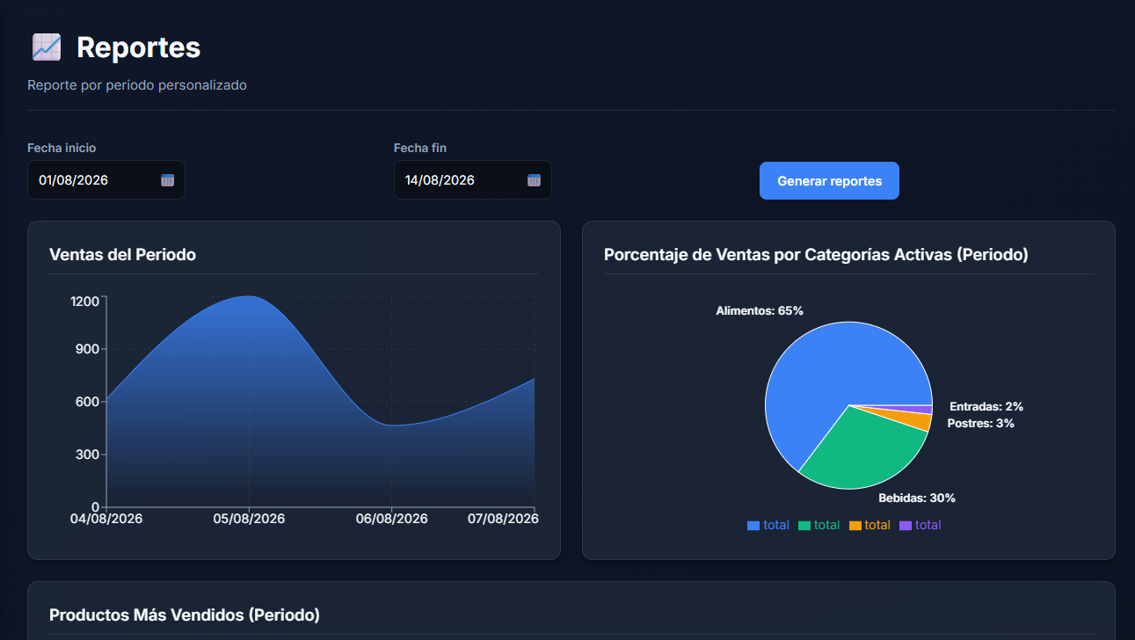The image size is (1135, 640).
Task: Click the 07/08/2026 axis label
Action: [x=503, y=519]
